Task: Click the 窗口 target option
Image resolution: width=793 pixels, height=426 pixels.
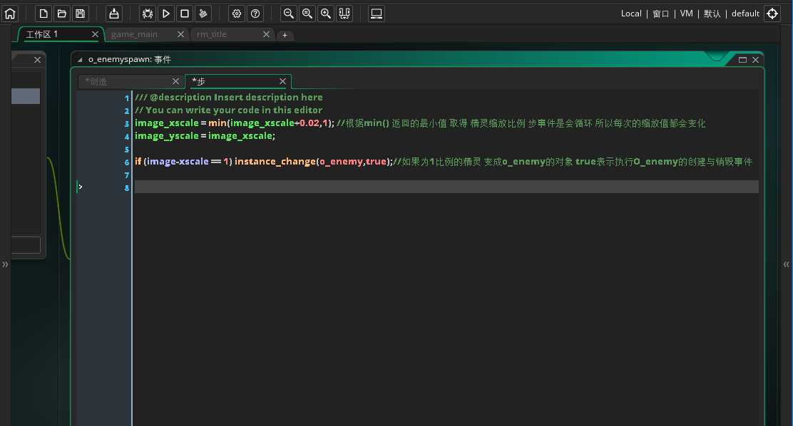Action: 660,14
